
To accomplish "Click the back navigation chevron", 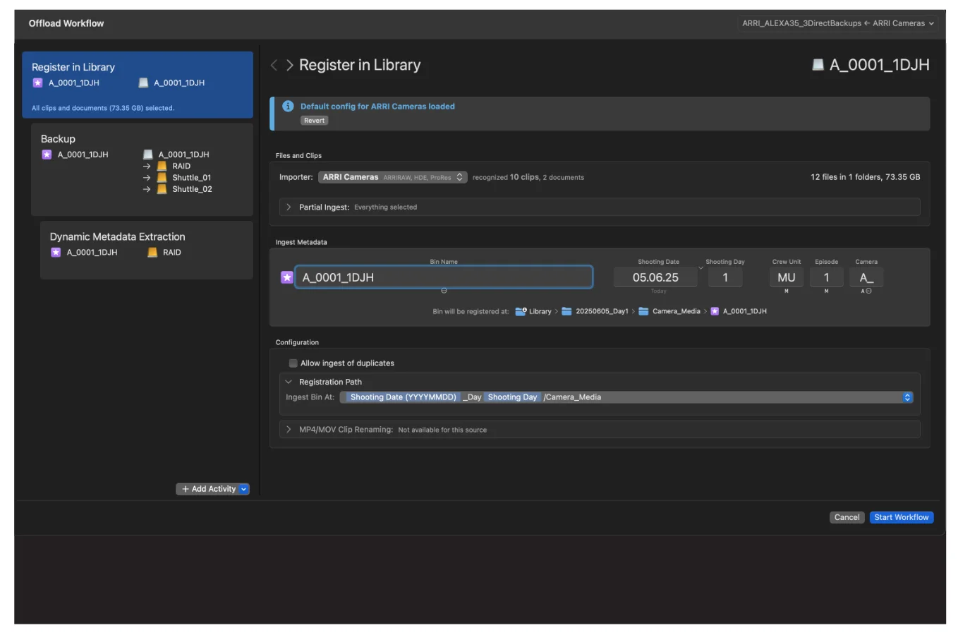I will pos(274,66).
